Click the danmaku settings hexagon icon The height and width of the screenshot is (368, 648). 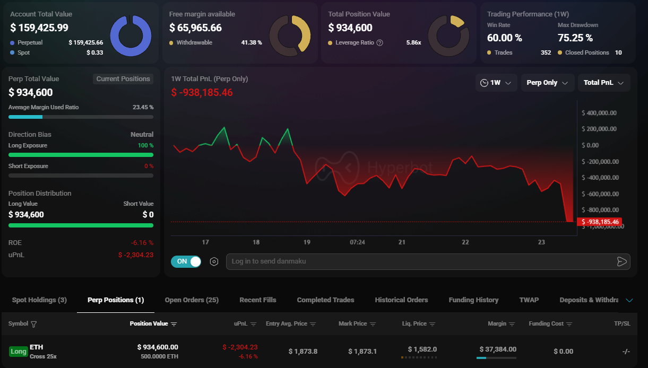pyautogui.click(x=214, y=261)
